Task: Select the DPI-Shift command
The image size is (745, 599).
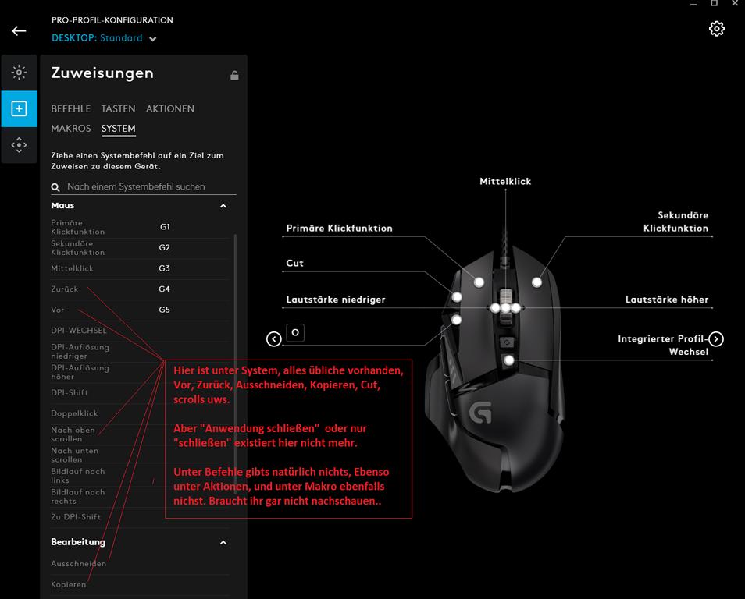Action: tap(70, 392)
